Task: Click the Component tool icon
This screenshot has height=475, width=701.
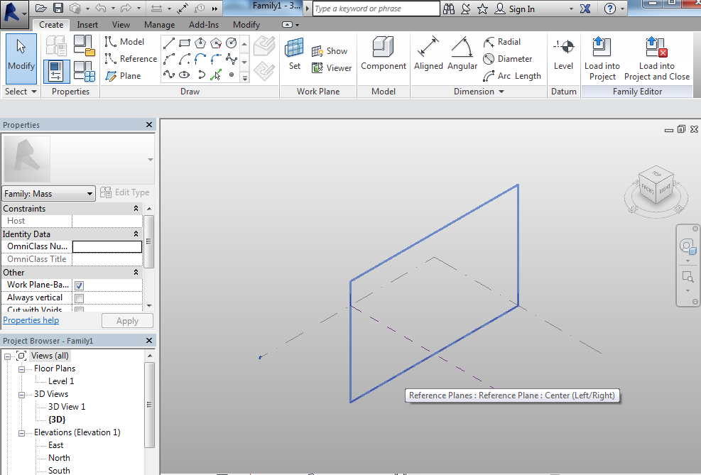Action: click(x=384, y=54)
